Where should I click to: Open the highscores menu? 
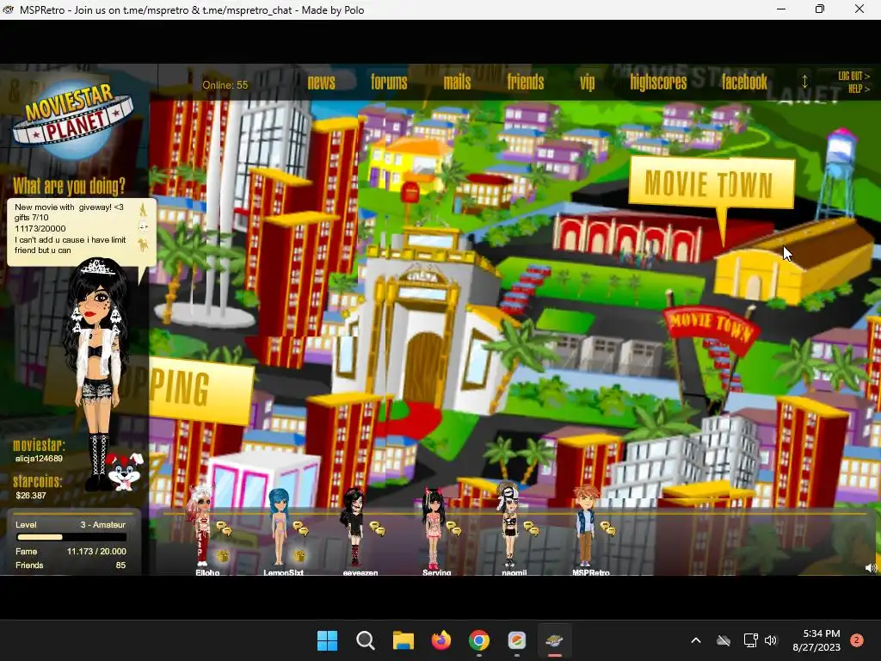(658, 83)
